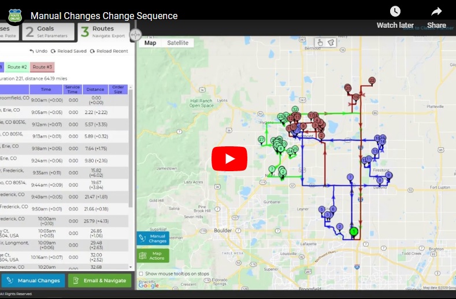
Task: Click green stop marker 7 on the map
Action: [272, 169]
